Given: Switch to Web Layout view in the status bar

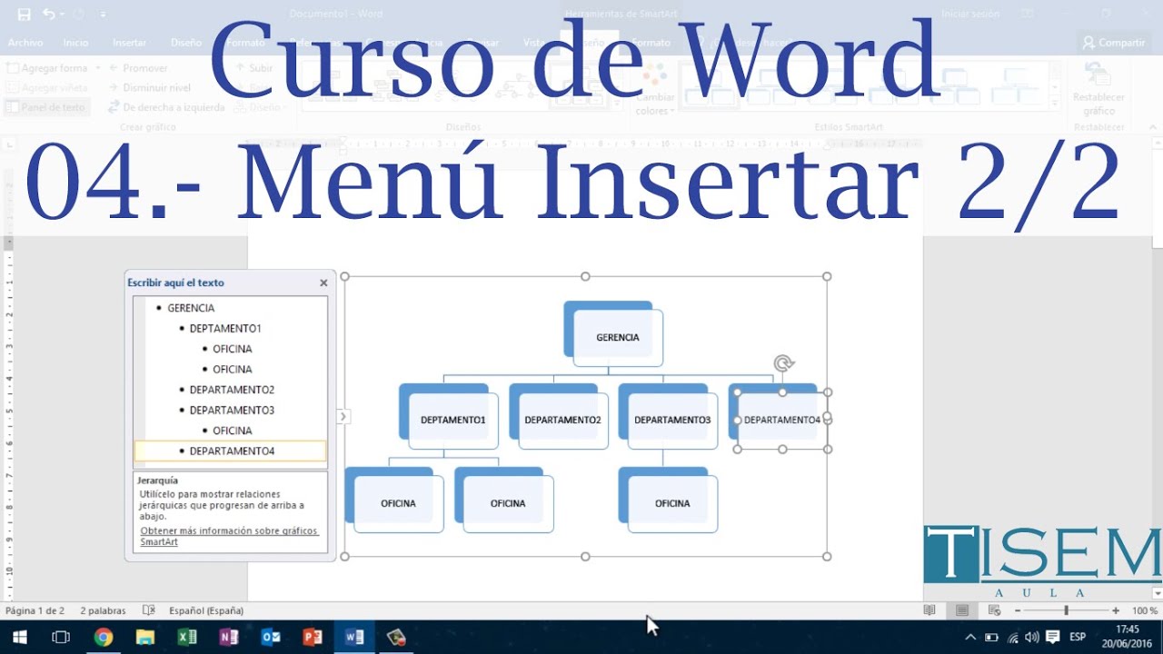Looking at the screenshot, I should (x=995, y=610).
